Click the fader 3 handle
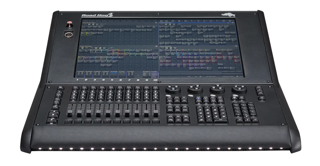This screenshot has width=320, height=166. [x=88, y=114]
